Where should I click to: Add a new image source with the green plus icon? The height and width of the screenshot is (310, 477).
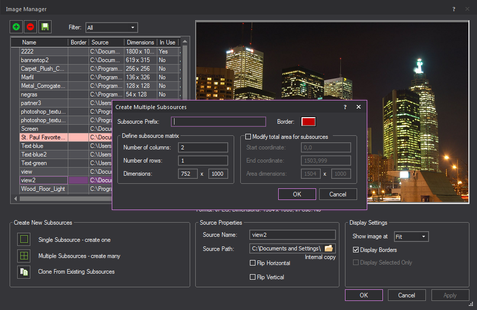pos(16,27)
